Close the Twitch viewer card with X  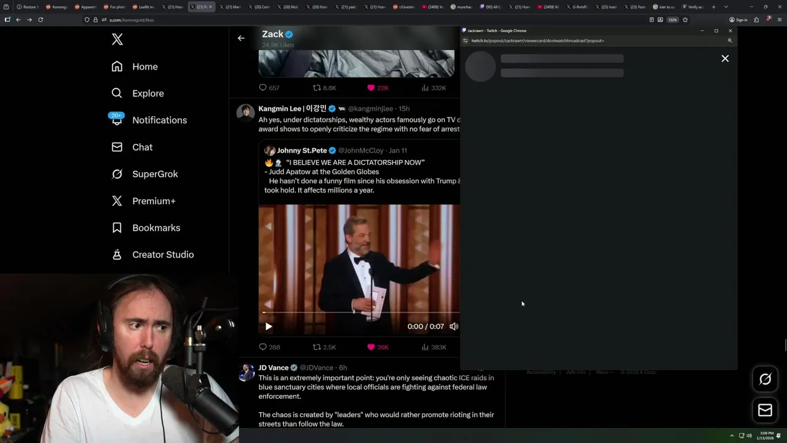click(x=725, y=58)
